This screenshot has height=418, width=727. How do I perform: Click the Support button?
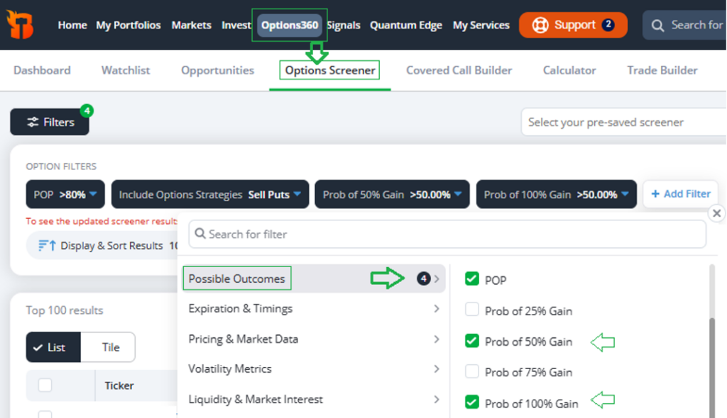[573, 25]
